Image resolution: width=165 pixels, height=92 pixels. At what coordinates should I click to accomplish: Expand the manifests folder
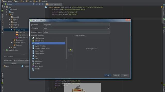[x=7, y=9]
